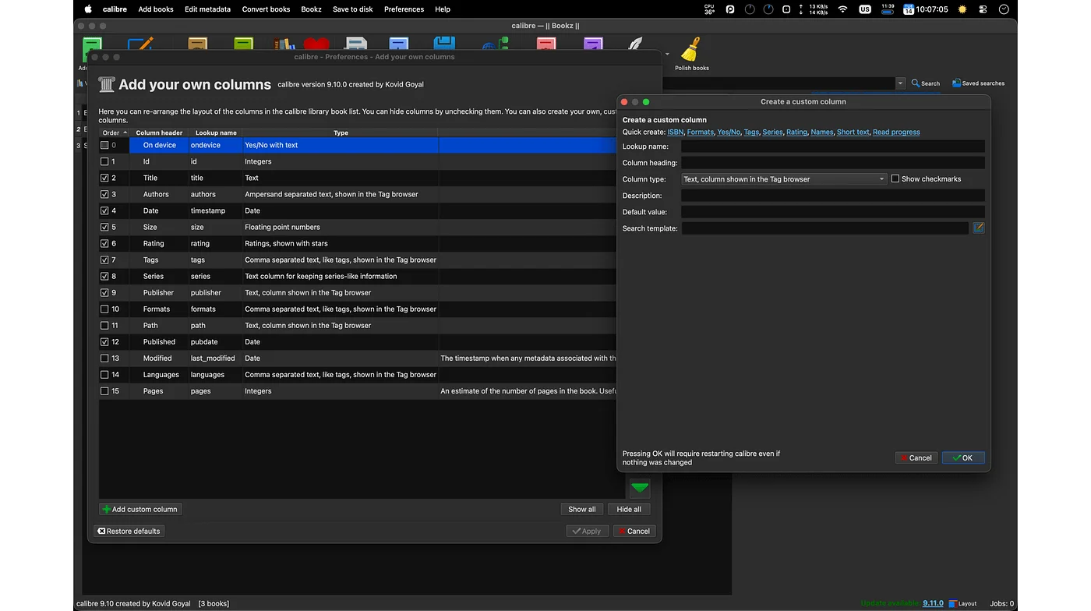Image resolution: width=1091 pixels, height=611 pixels.
Task: Open the calibre application menu
Action: pyautogui.click(x=115, y=9)
